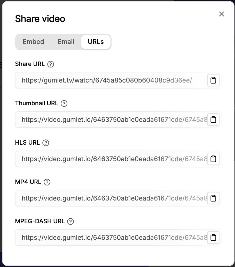Click the MP4 URL text field
Screen dimensions: 235x267
tap(111, 198)
